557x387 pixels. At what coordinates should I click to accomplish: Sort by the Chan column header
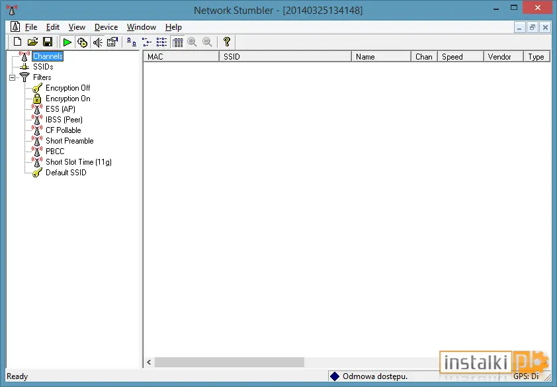pyautogui.click(x=424, y=57)
